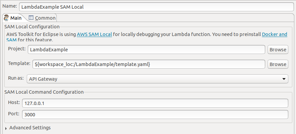Follow the Docker and SAM link
296x134 pixels.
click(274, 34)
